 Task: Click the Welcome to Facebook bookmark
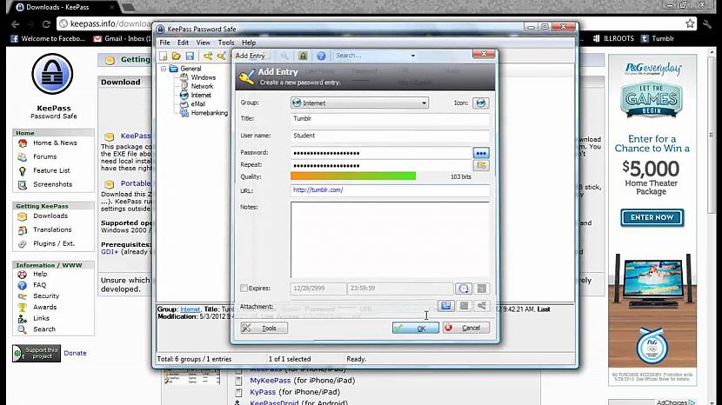coord(48,38)
